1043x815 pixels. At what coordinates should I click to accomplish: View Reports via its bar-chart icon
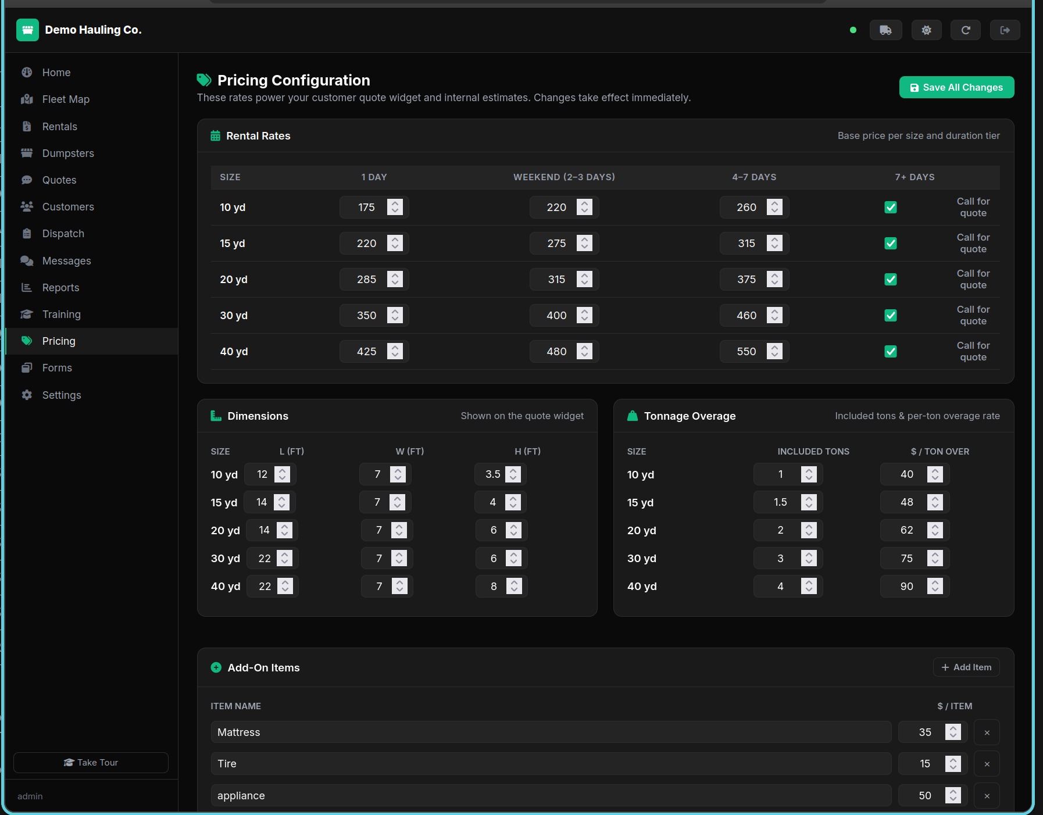pos(27,287)
